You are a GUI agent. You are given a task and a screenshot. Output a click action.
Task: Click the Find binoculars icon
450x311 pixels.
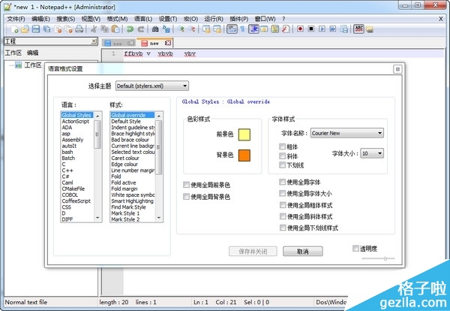[x=155, y=29]
